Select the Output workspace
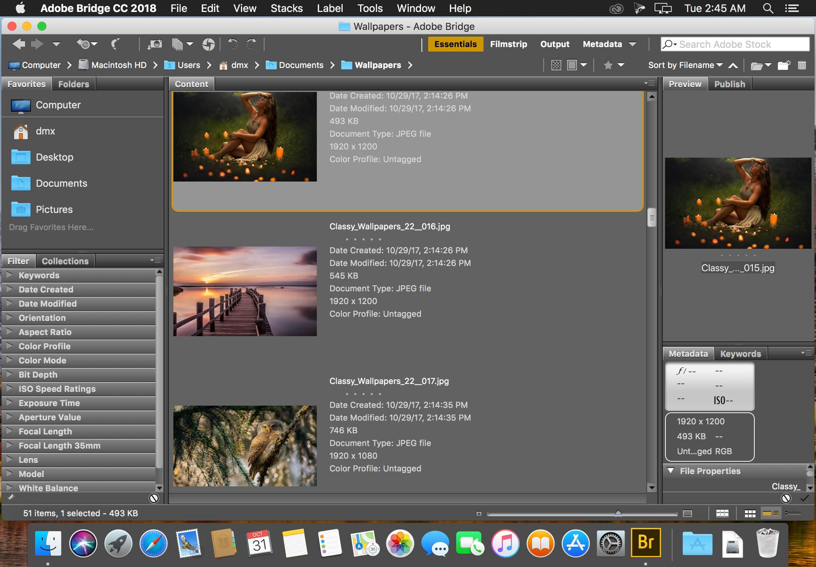The height and width of the screenshot is (567, 816). pos(555,44)
